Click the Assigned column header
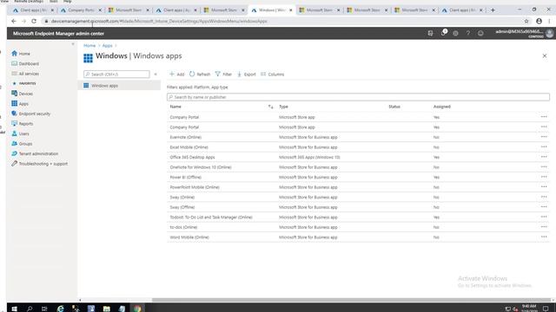Screen dimensions: 556x312 click(x=442, y=107)
